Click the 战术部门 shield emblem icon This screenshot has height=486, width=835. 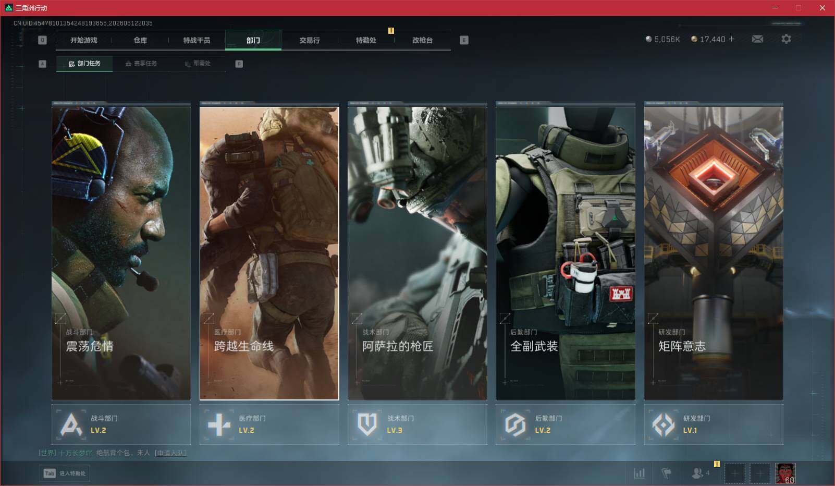tap(367, 424)
